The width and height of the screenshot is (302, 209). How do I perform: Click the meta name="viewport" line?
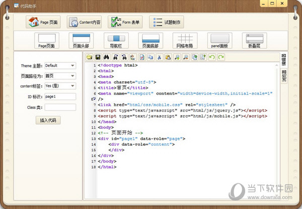[x=185, y=93]
